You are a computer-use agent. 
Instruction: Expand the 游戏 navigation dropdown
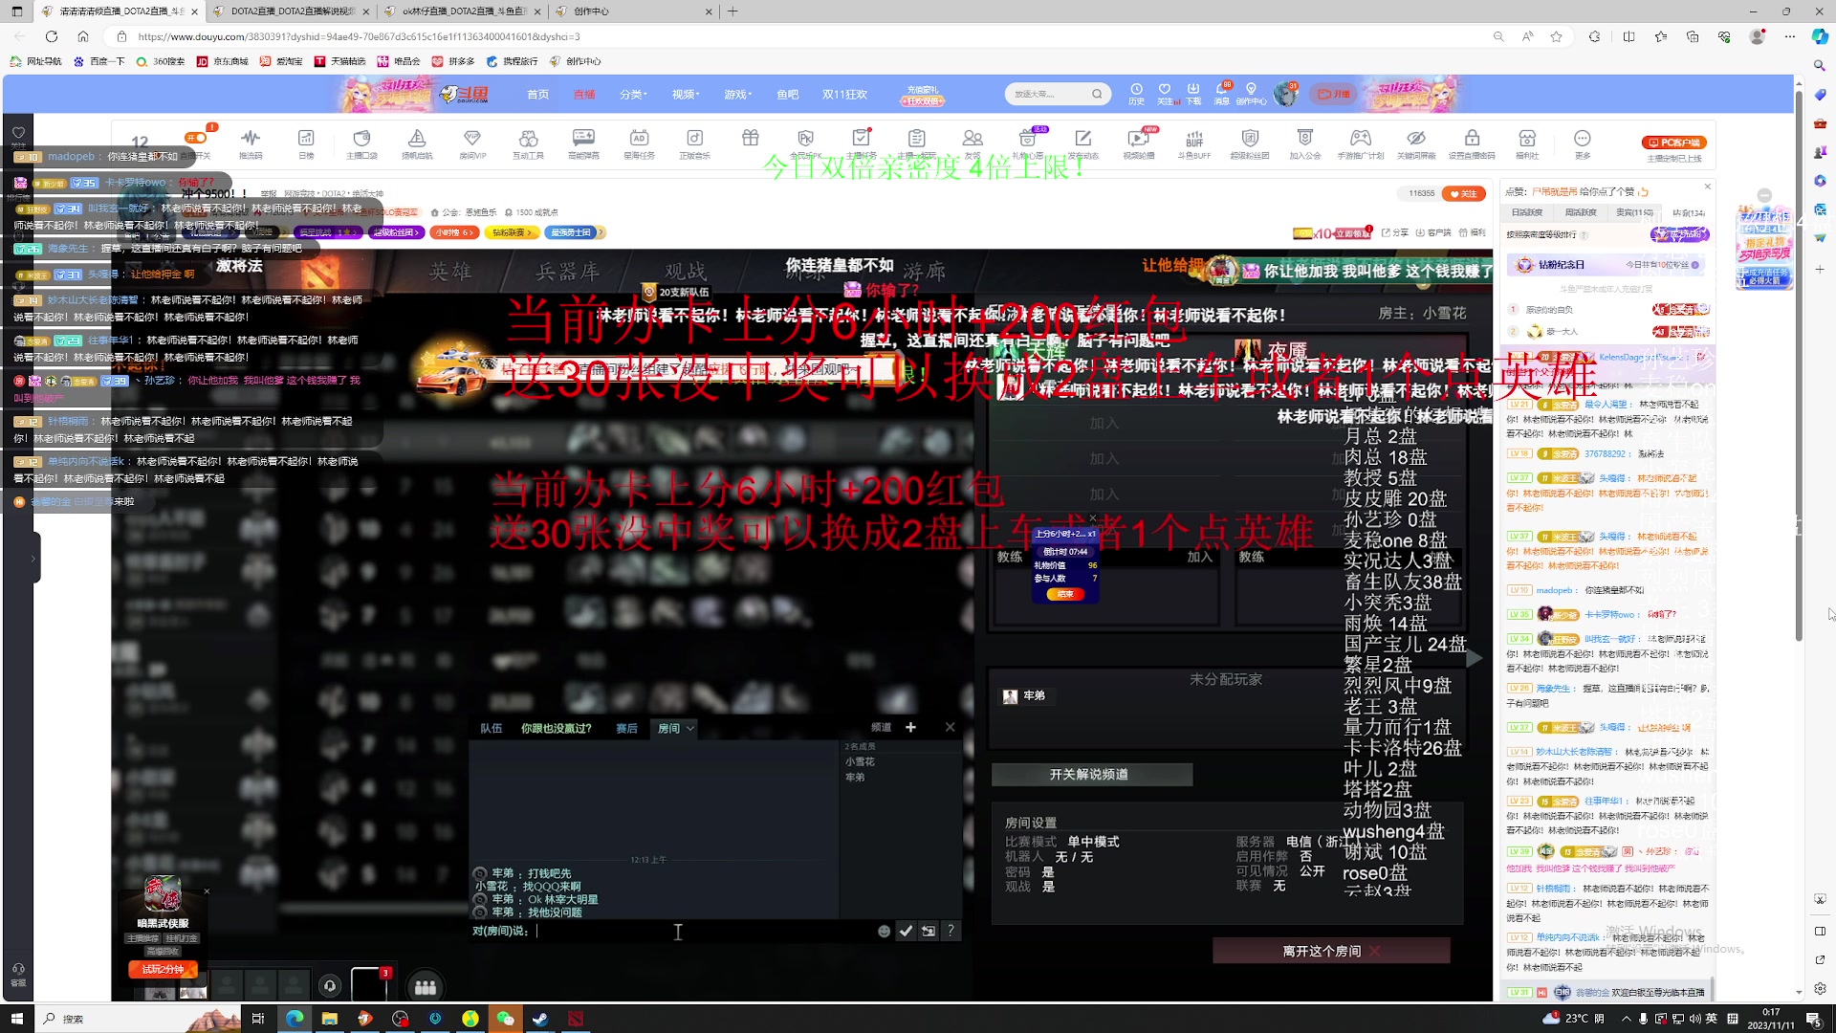coord(737,95)
